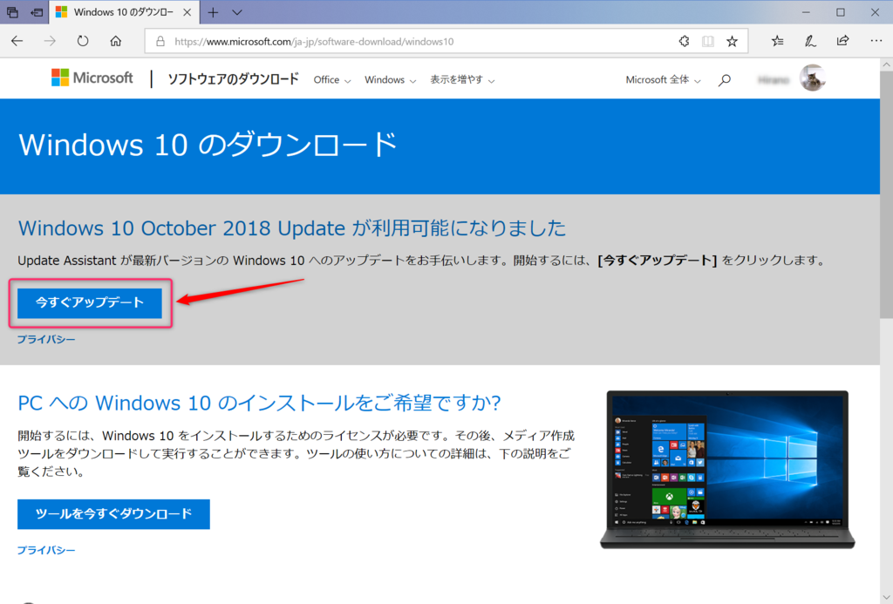The height and width of the screenshot is (604, 893).
Task: Click the vertical scrollbar thumb
Action: (x=886, y=195)
